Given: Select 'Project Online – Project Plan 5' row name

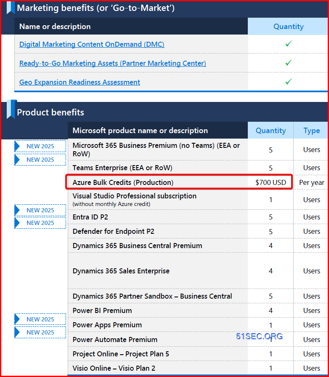Looking at the screenshot, I should (x=121, y=354).
